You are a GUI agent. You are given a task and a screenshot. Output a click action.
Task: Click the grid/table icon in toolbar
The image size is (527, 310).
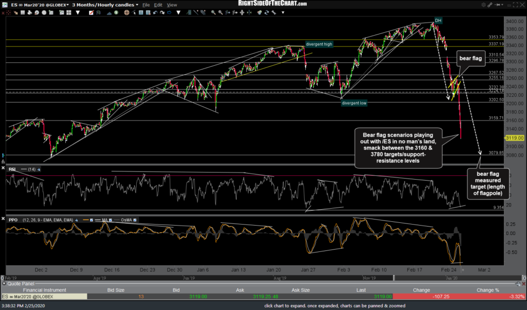pyautogui.click(x=23, y=13)
